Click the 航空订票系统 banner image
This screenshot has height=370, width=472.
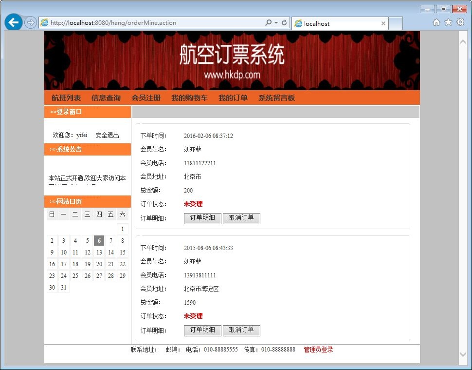click(232, 60)
